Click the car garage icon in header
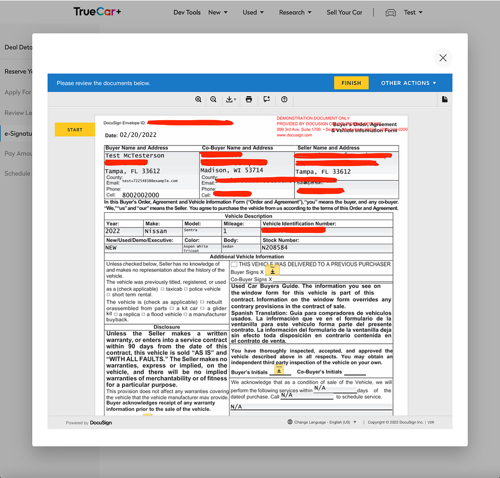Viewport: 500px width, 478px height. click(x=391, y=13)
